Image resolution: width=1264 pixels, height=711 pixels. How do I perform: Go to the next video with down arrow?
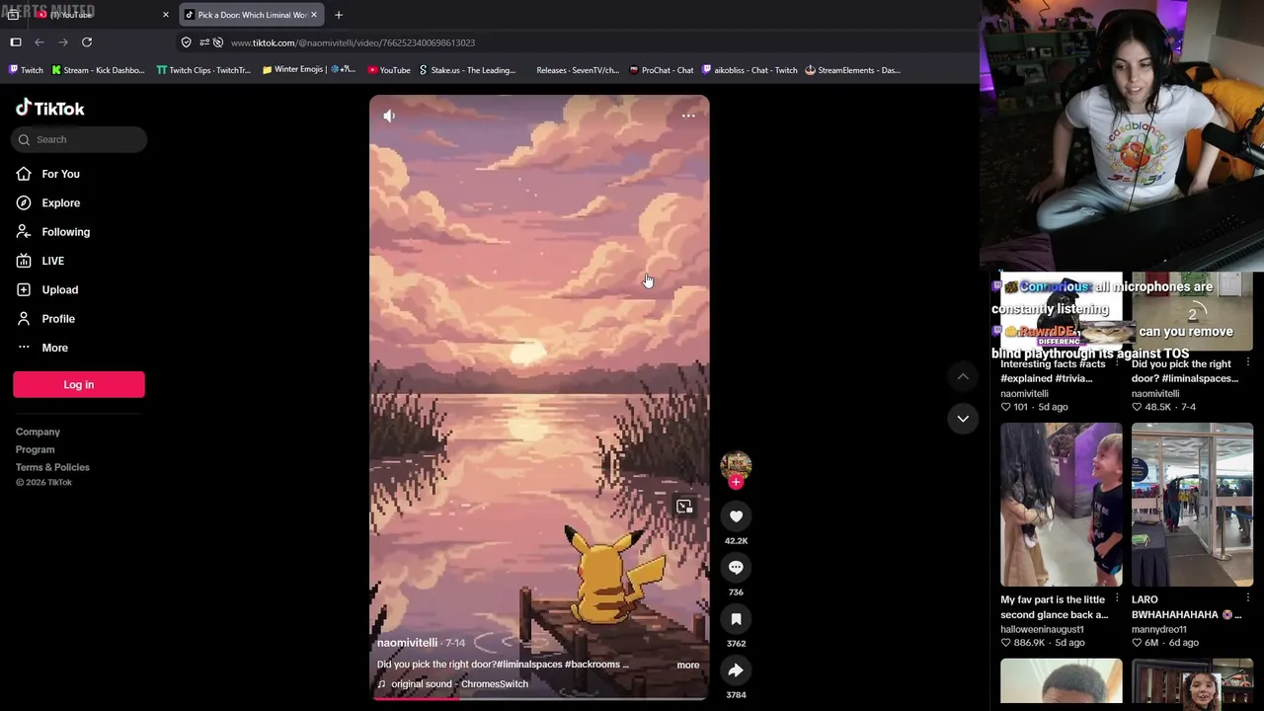coord(963,419)
